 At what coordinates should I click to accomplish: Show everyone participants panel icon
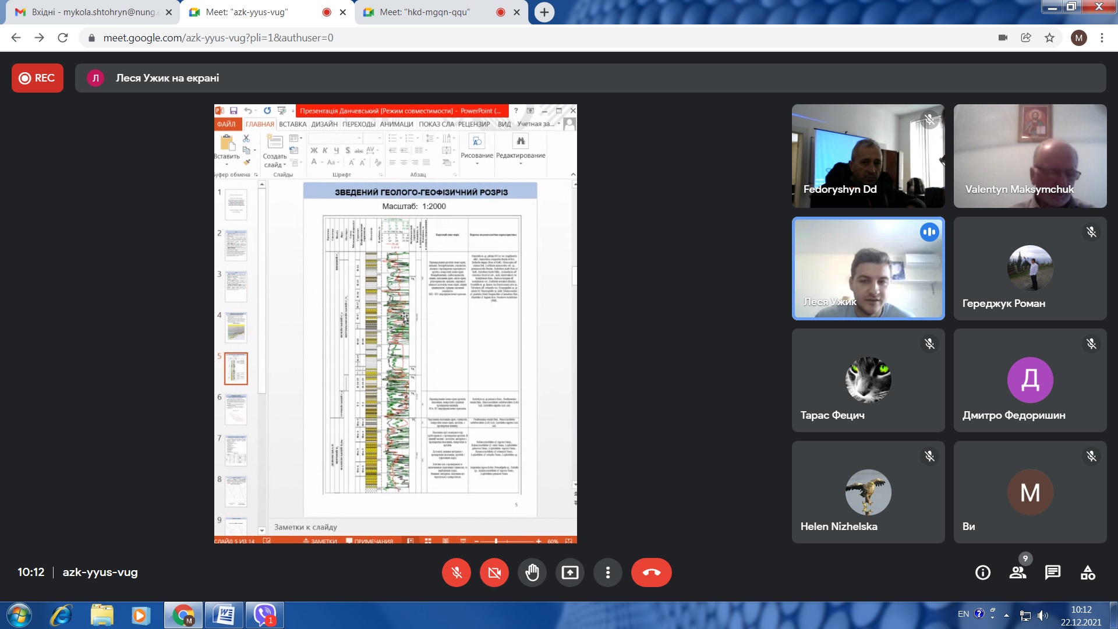(1017, 573)
